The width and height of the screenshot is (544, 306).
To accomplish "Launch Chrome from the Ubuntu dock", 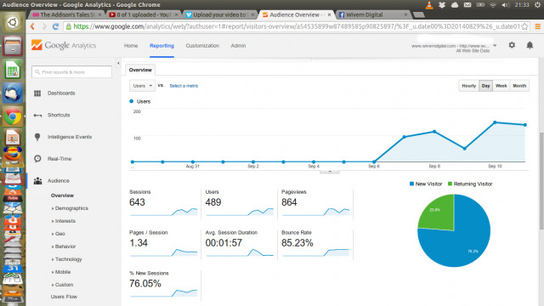I will coord(13,116).
